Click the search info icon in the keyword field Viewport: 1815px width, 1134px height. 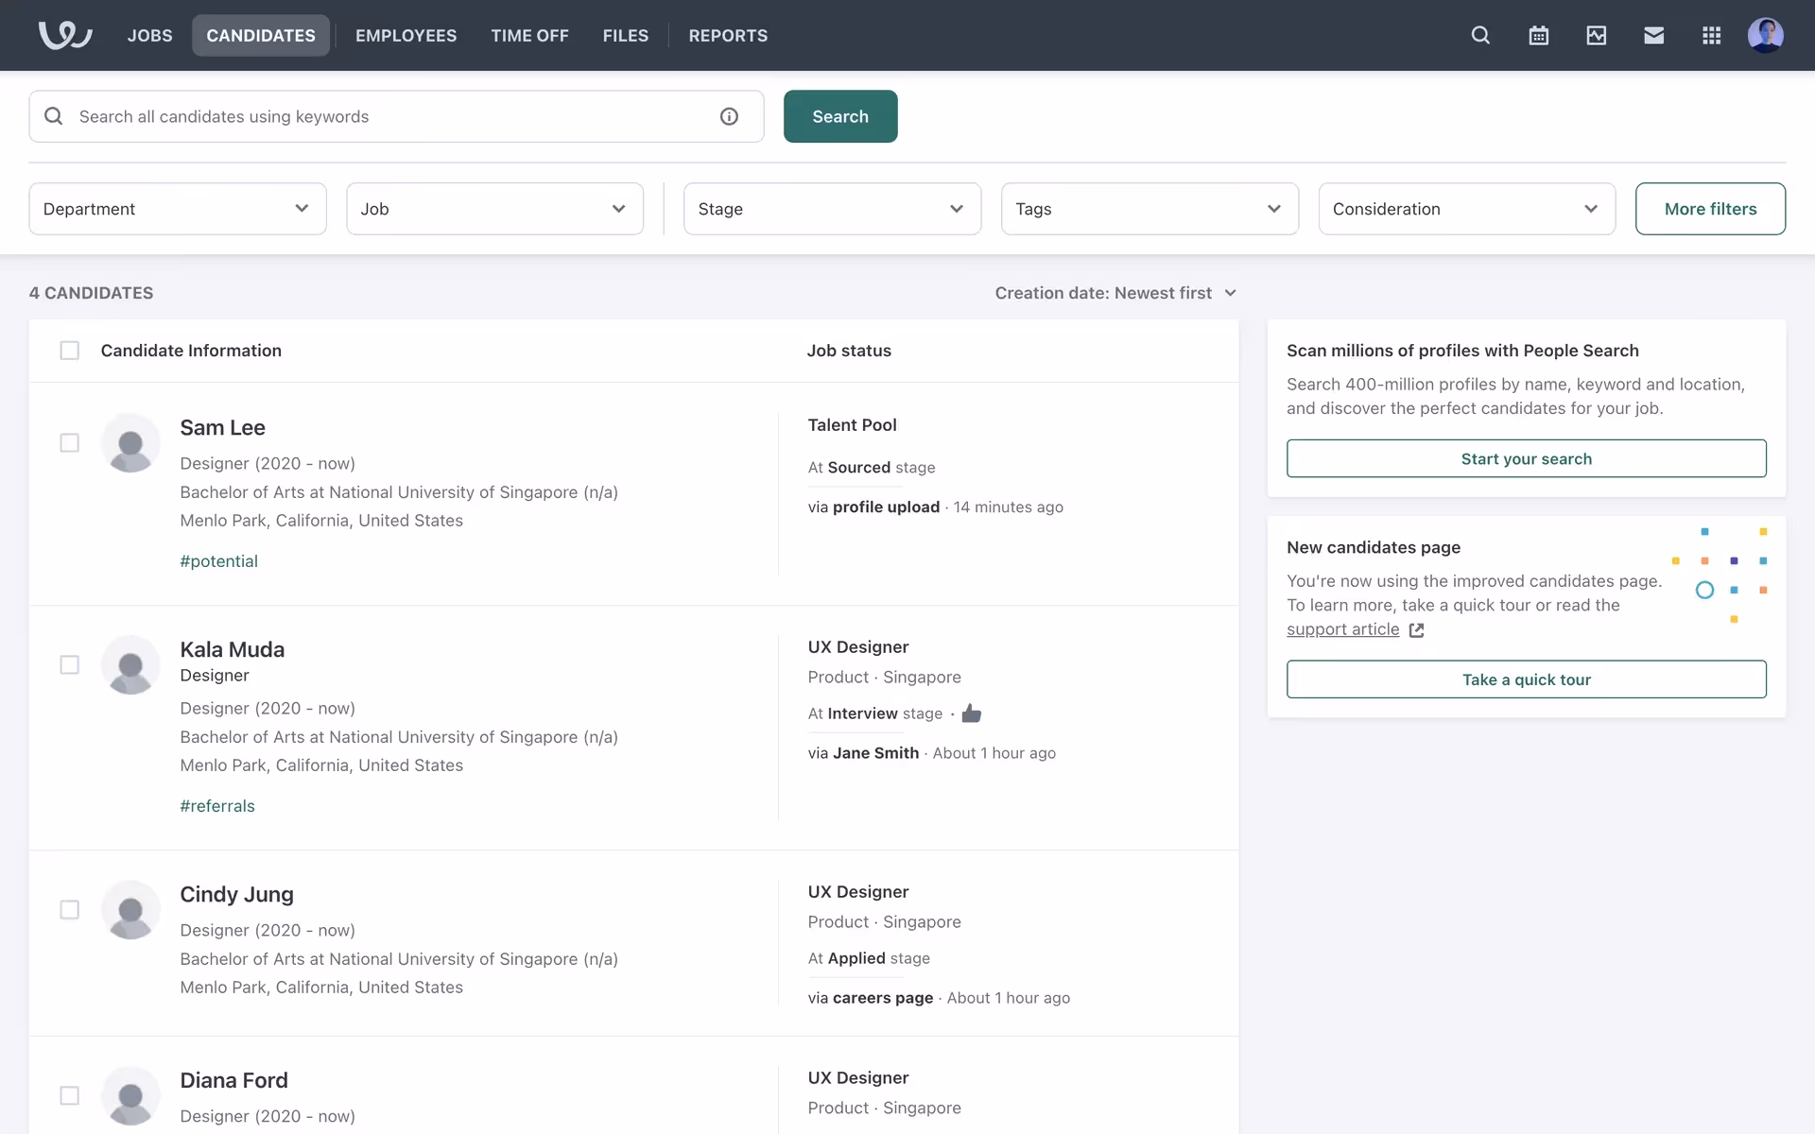[729, 116]
